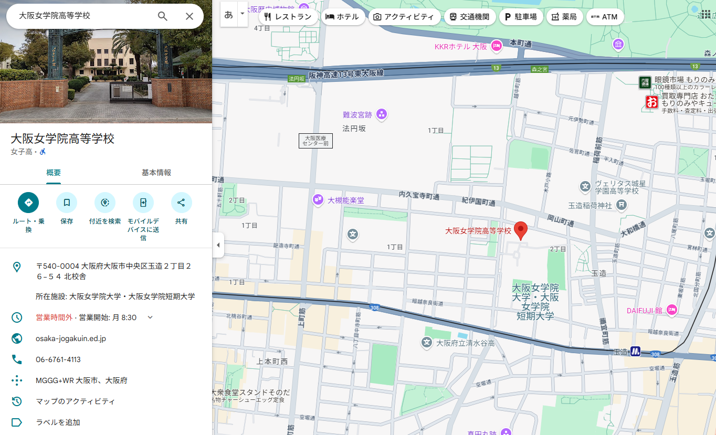This screenshot has width=716, height=435.
Task: Click the 保存 bookmark icon
Action: (67, 203)
